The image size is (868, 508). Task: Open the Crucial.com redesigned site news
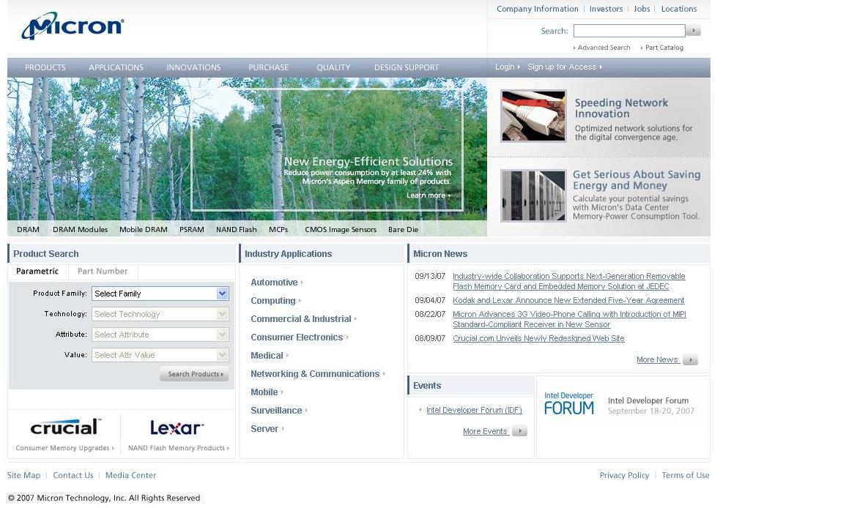(x=538, y=339)
